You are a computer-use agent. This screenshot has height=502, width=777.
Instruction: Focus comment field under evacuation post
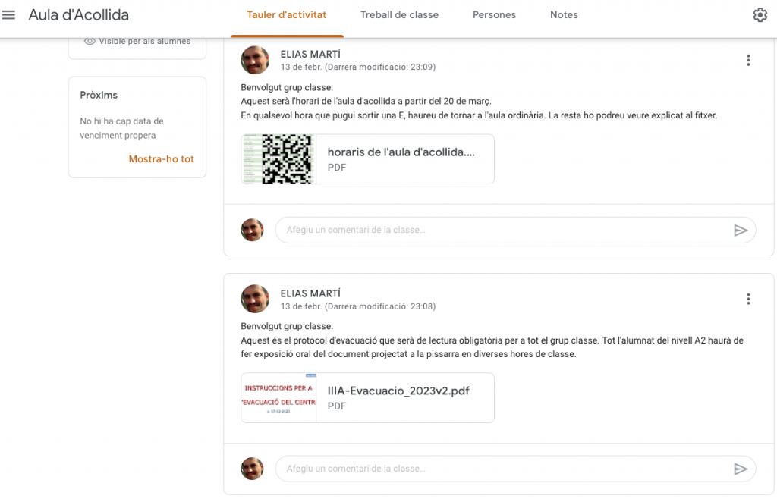(x=501, y=469)
